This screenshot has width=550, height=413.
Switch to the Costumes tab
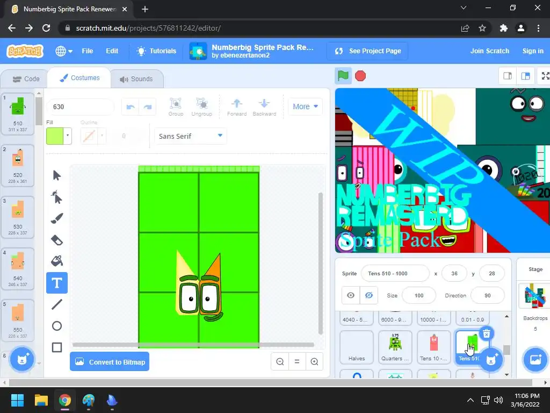79,78
